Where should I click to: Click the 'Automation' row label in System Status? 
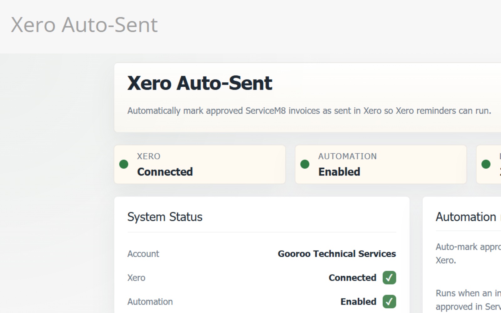[150, 302]
